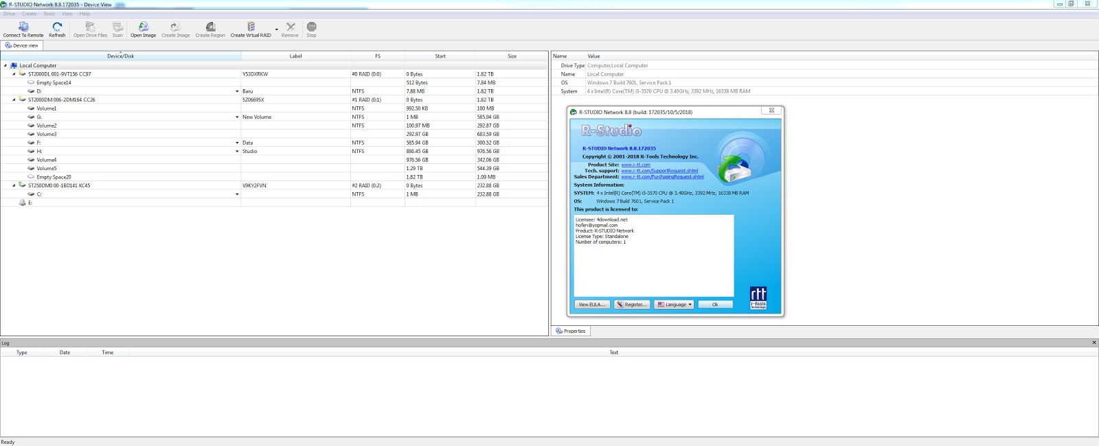Click the Empty Space14 icon
1099x446 pixels.
click(x=31, y=82)
